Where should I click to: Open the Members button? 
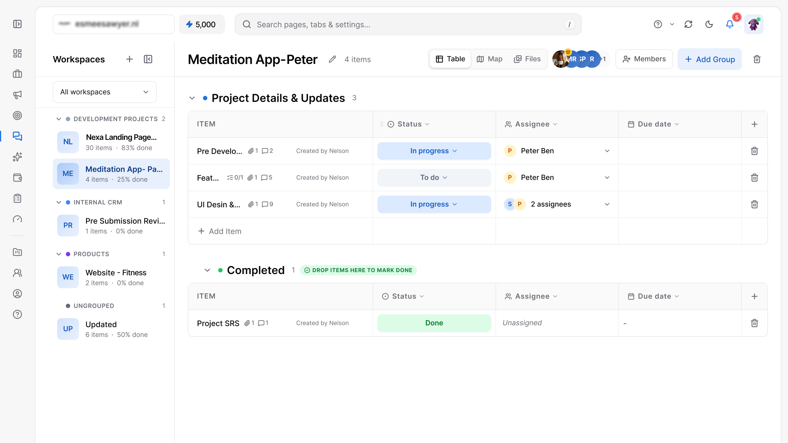[644, 59]
